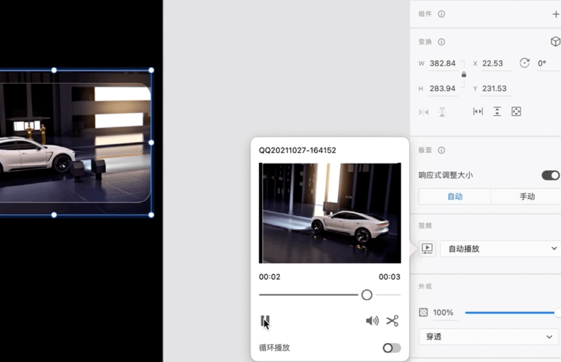Click the 循环播放 label
This screenshot has height=362, width=561.
[x=274, y=348]
